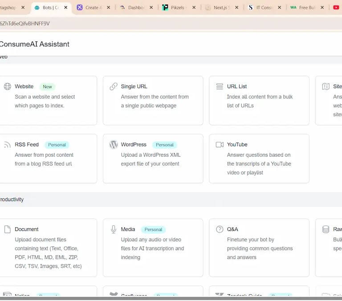Switch to the Next.js browser tab

(x=222, y=8)
